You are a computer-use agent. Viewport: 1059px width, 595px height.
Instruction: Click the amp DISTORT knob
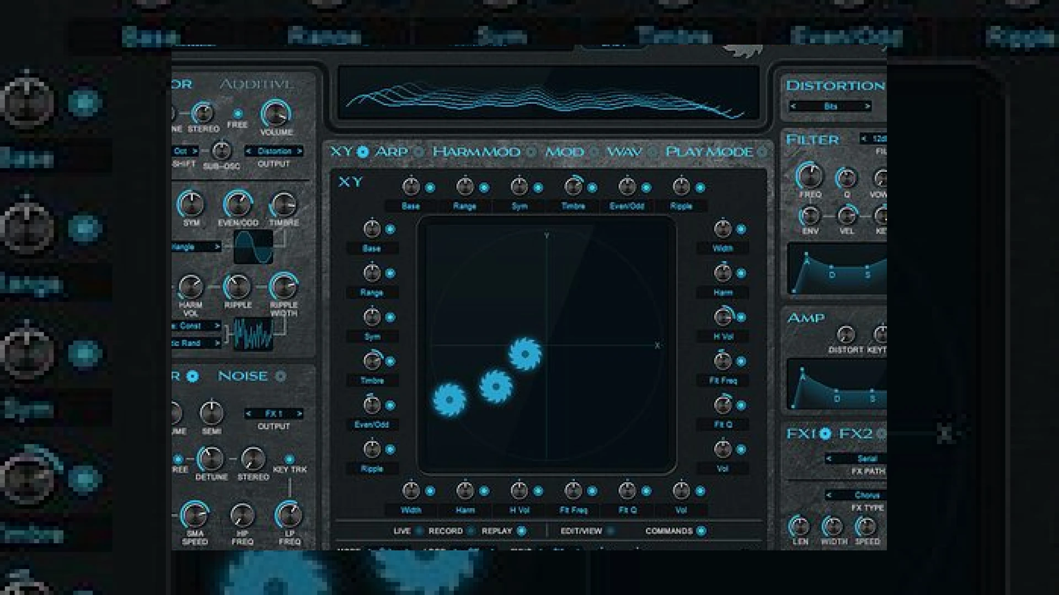pos(846,334)
